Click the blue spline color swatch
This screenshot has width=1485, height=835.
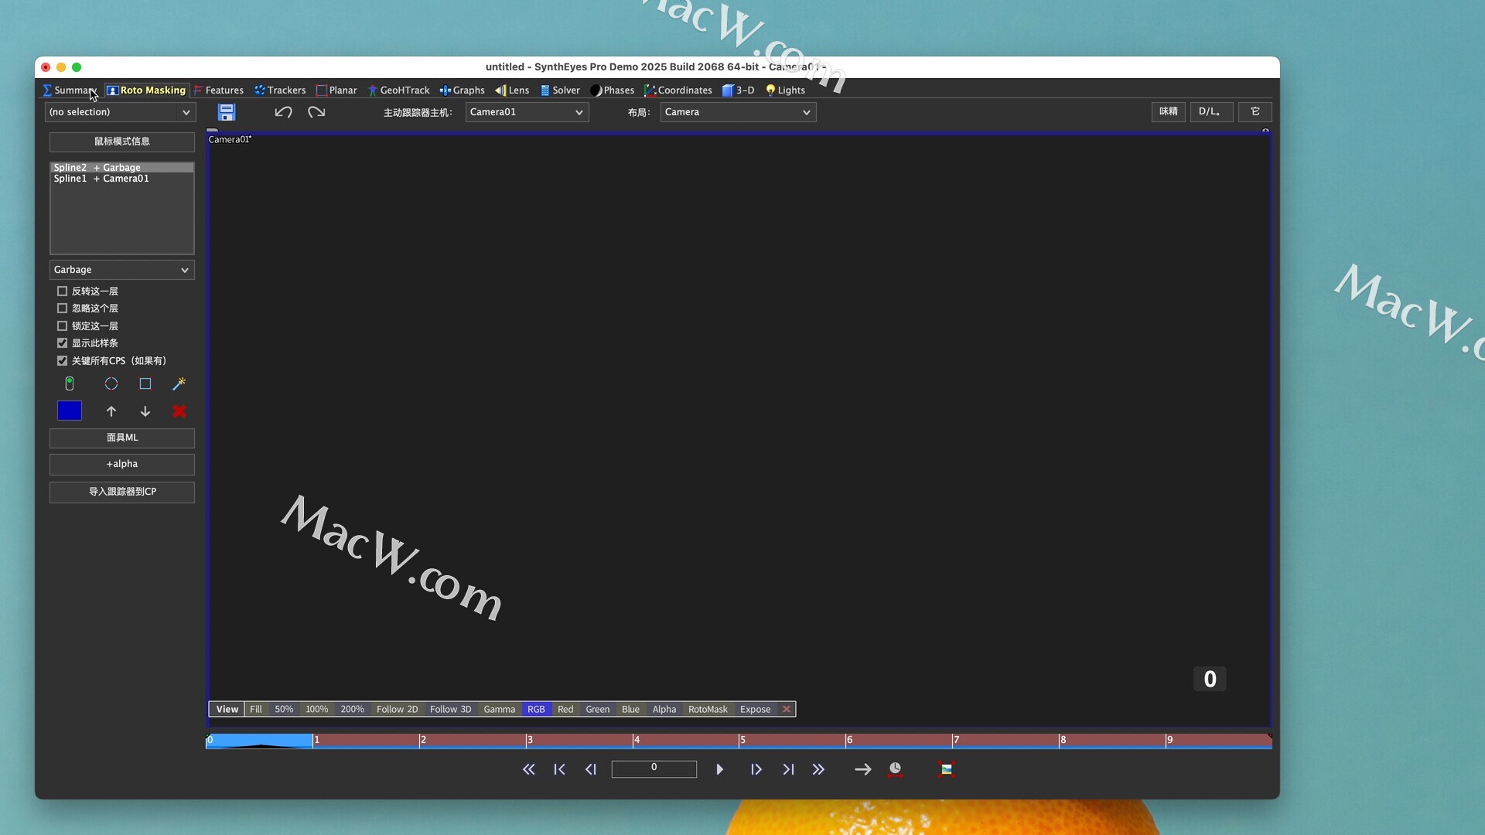pyautogui.click(x=70, y=411)
